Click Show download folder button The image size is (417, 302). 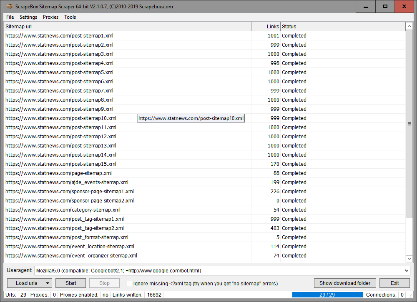345,283
